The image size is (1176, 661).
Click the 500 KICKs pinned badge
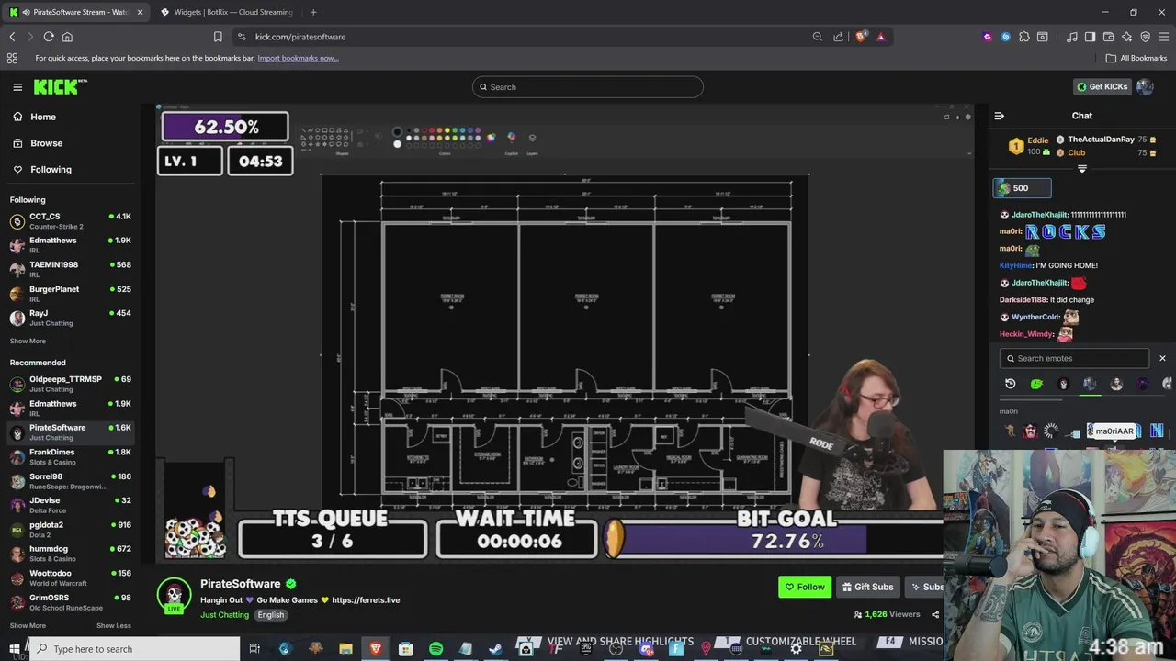tap(1022, 188)
